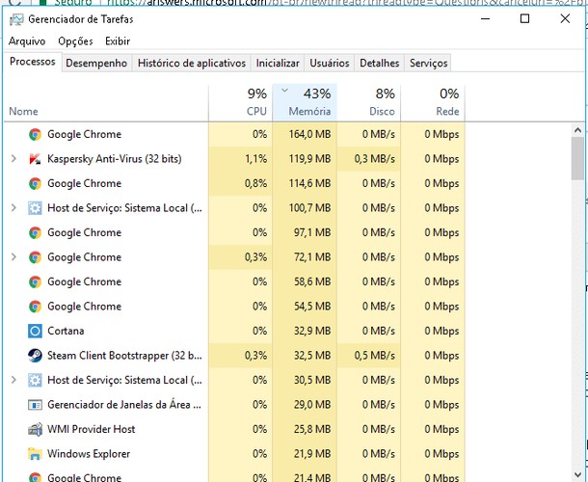
Task: Select the Chrome icon in the 97,1 MB row
Action: tap(35, 232)
